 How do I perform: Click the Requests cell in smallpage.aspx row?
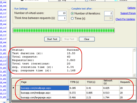(x=128, y=88)
